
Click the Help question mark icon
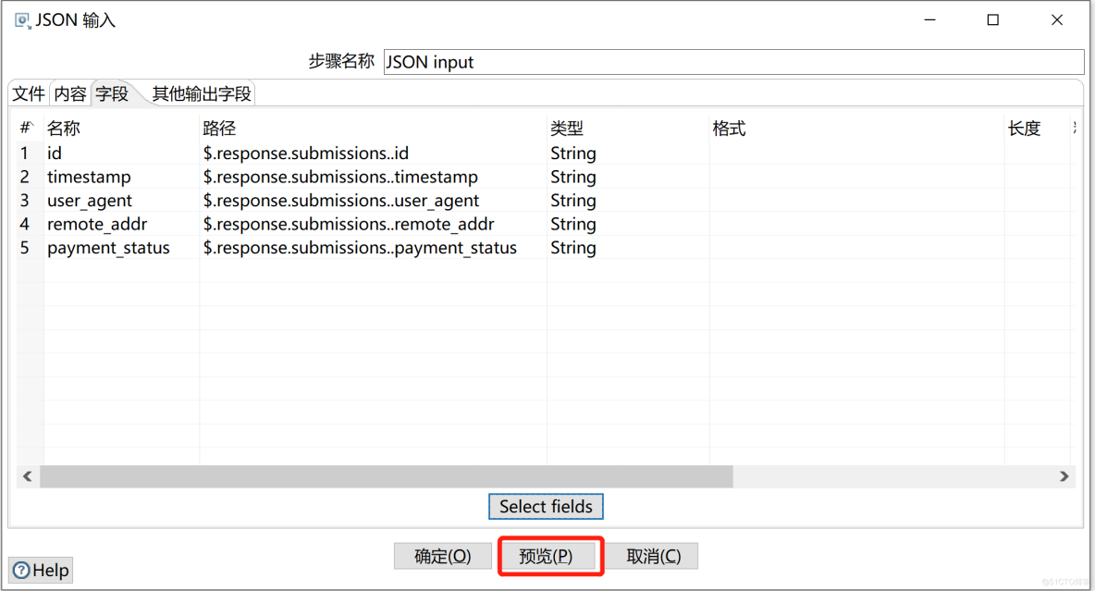click(x=21, y=571)
